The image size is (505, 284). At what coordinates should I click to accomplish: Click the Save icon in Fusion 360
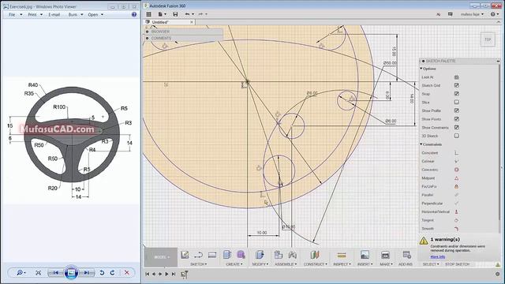[175, 14]
